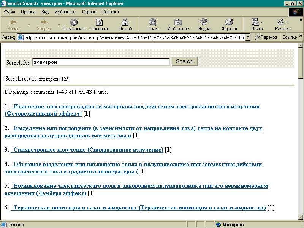The width and height of the screenshot is (304, 228).
Task: Click the 'Search results: электрон : 125' text
Action: coord(36,79)
